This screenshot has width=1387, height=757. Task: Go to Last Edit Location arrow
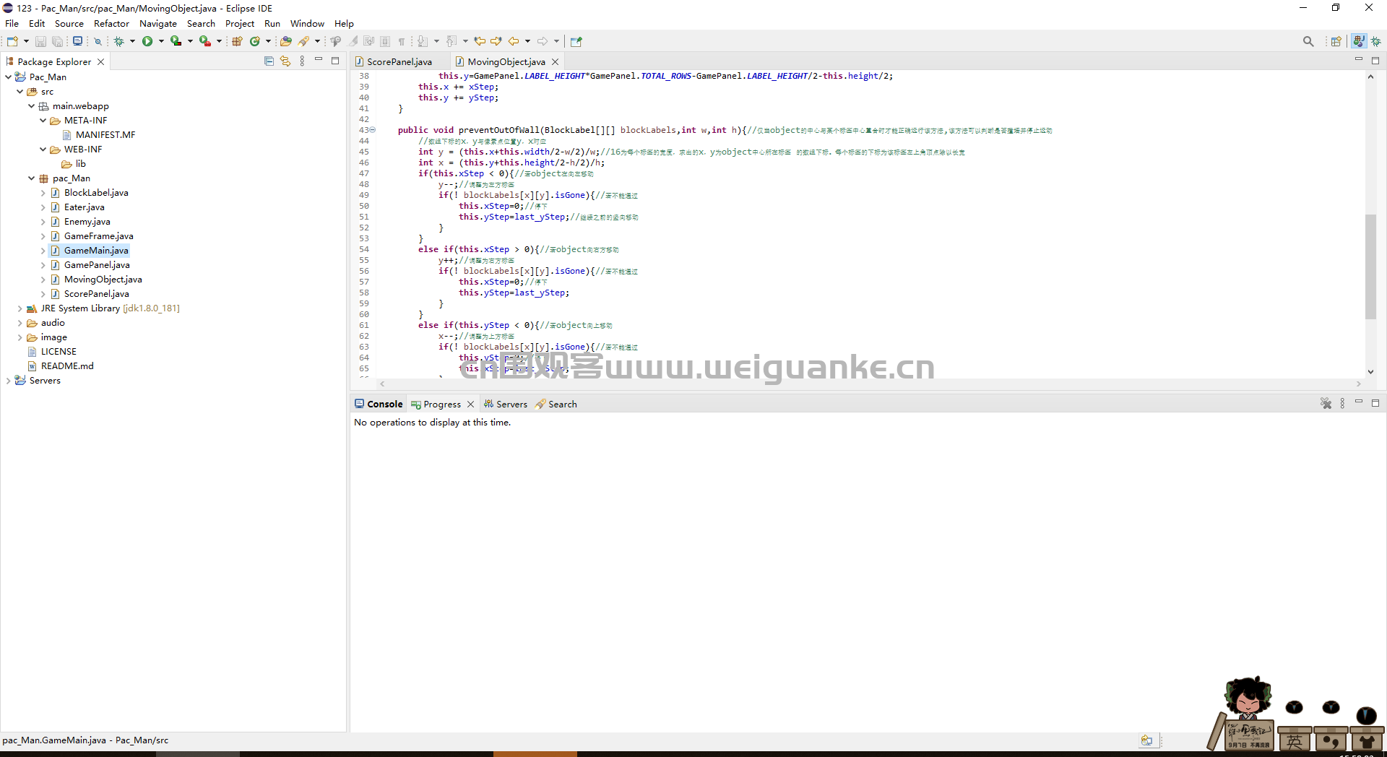click(x=480, y=41)
